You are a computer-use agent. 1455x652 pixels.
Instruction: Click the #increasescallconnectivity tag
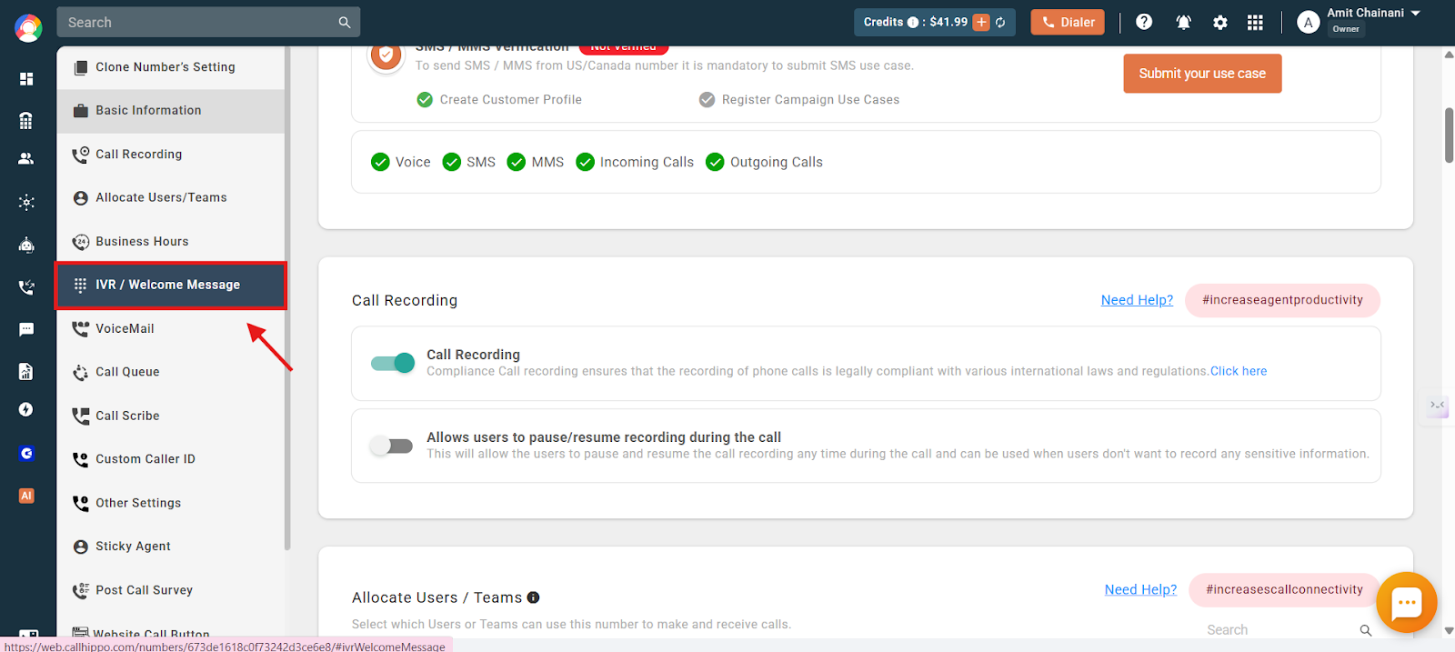[1284, 589]
